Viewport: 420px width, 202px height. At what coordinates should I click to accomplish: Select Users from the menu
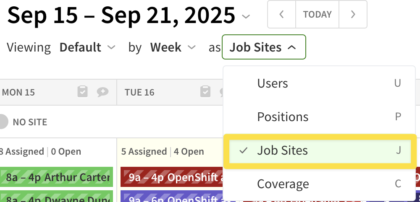pyautogui.click(x=273, y=83)
